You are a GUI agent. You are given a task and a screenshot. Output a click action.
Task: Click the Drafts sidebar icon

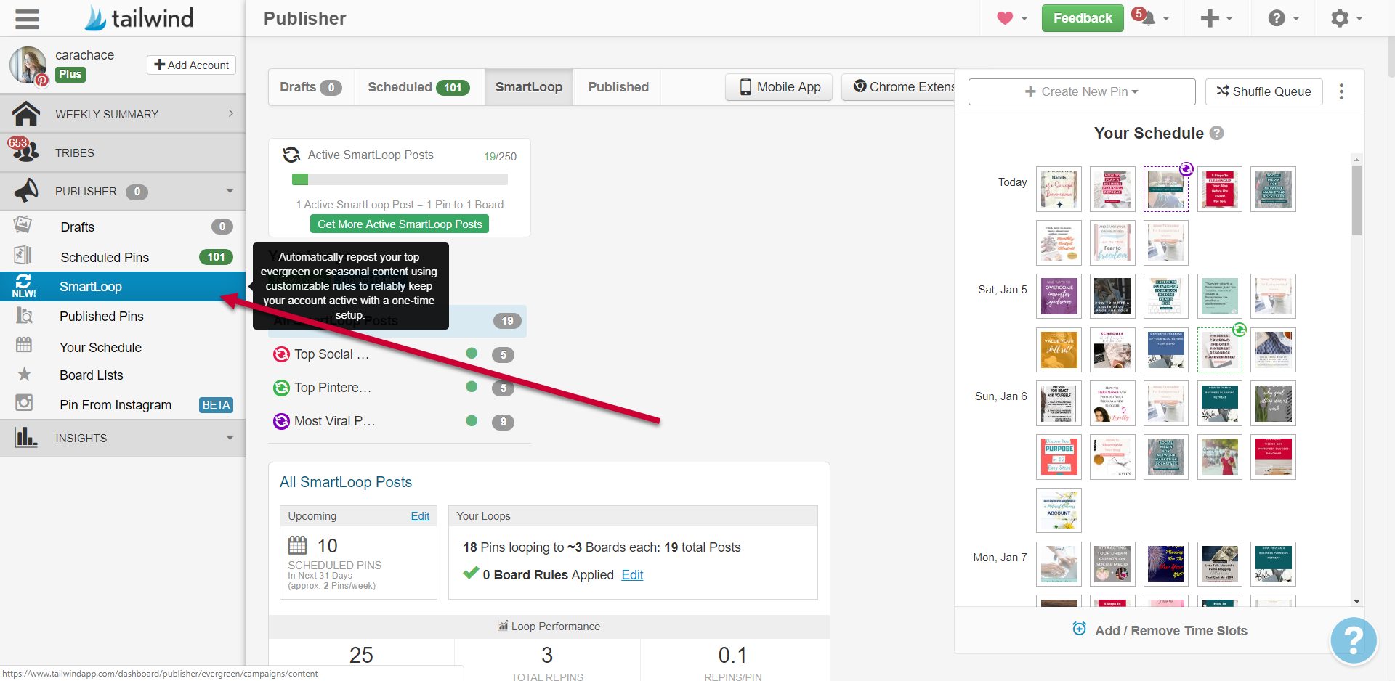[x=23, y=225]
